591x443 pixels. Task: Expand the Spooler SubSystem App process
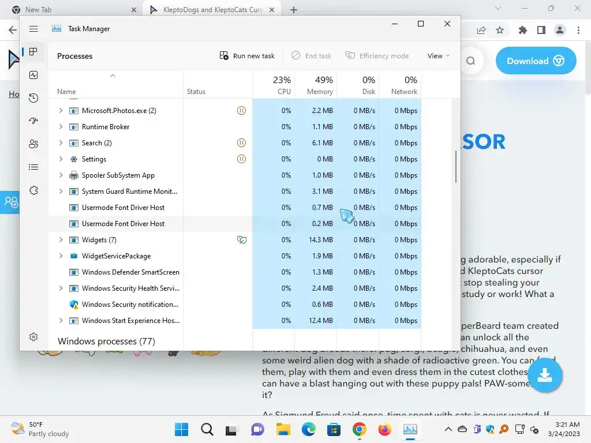tap(61, 175)
